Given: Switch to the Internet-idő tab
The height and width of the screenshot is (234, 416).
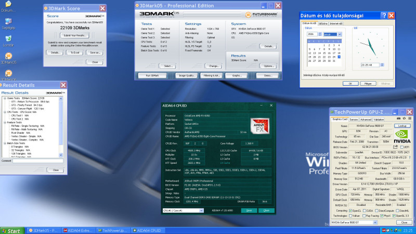Looking at the screenshot, I should pyautogui.click(x=336, y=23).
